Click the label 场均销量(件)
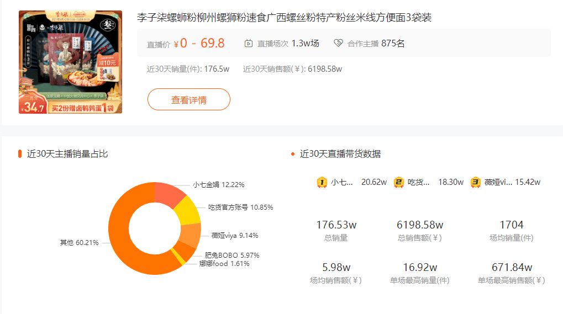Image resolution: width=563 pixels, height=314 pixels. tap(512, 238)
